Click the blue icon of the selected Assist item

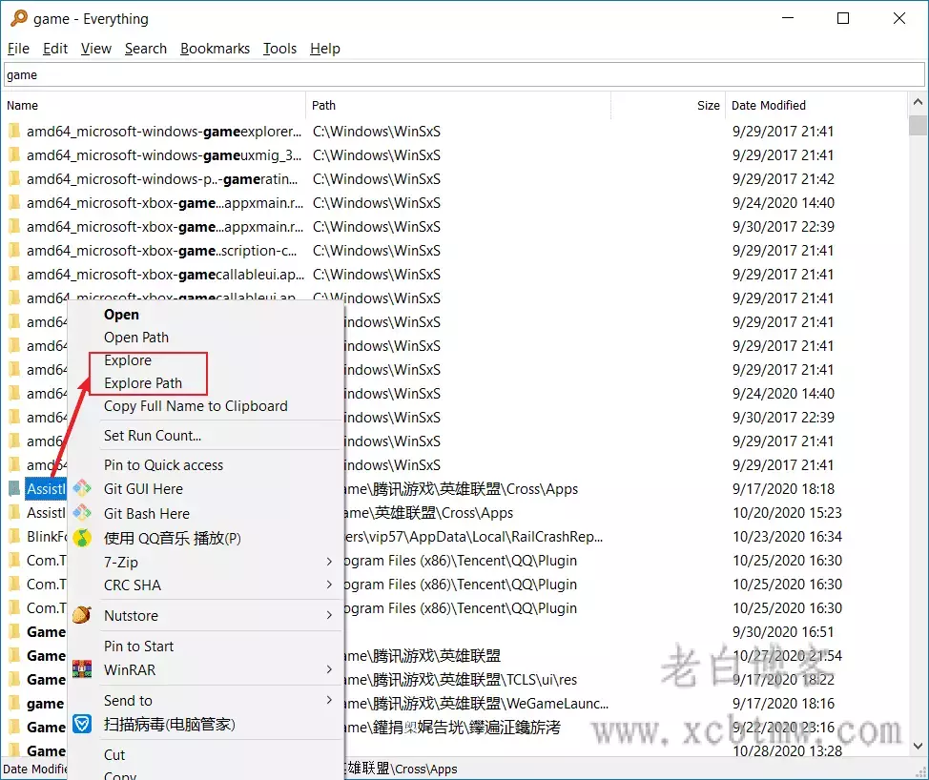pos(13,488)
